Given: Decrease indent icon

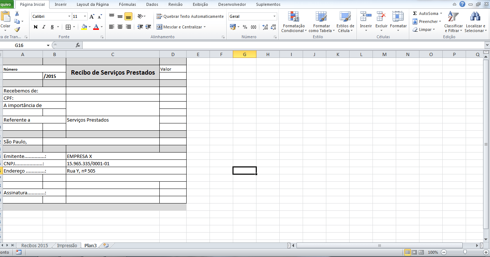Looking at the screenshot, I should pos(140,27).
